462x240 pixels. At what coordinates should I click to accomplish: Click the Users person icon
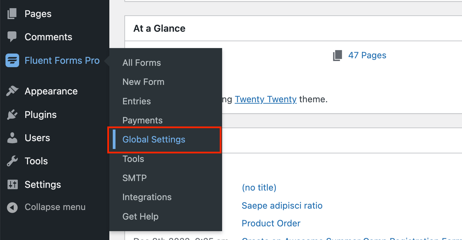(12, 138)
